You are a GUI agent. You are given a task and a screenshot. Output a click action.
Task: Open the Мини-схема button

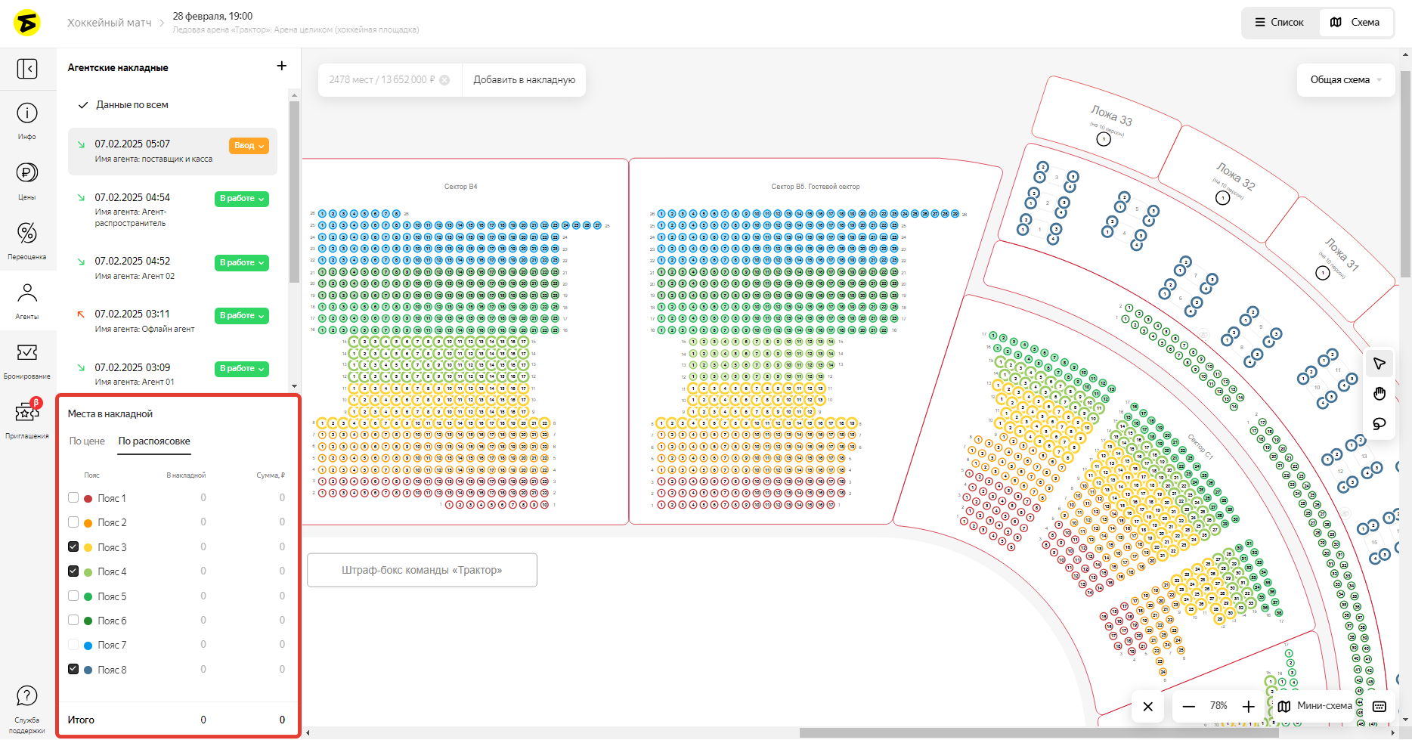pos(1315,706)
